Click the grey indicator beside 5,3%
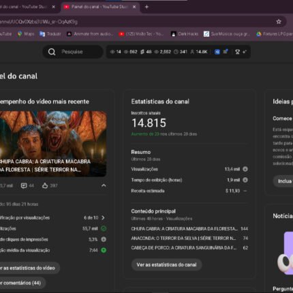This screenshot has height=293, width=293. 104,239
